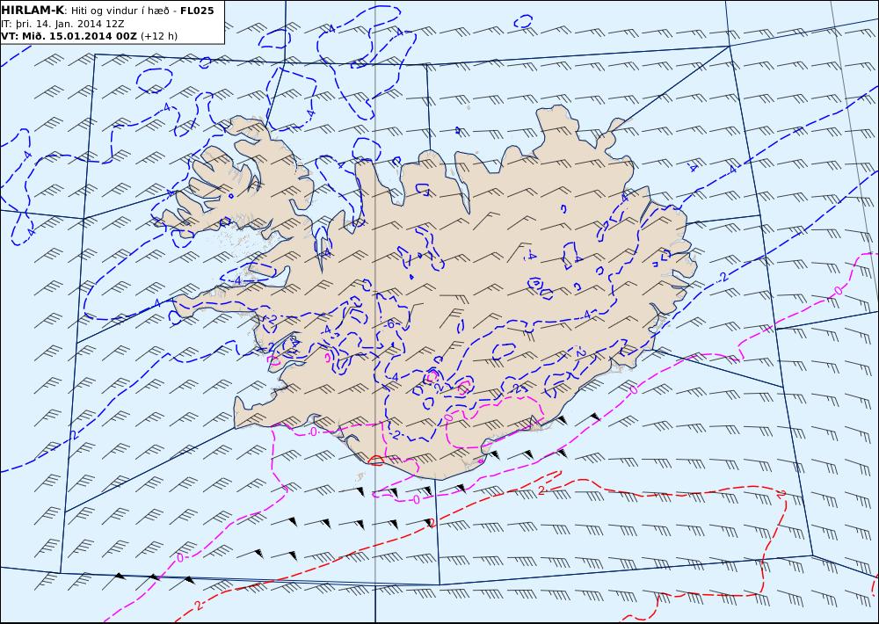Click the '(+12 h)' forecast offset text
The image size is (879, 624).
pos(158,36)
